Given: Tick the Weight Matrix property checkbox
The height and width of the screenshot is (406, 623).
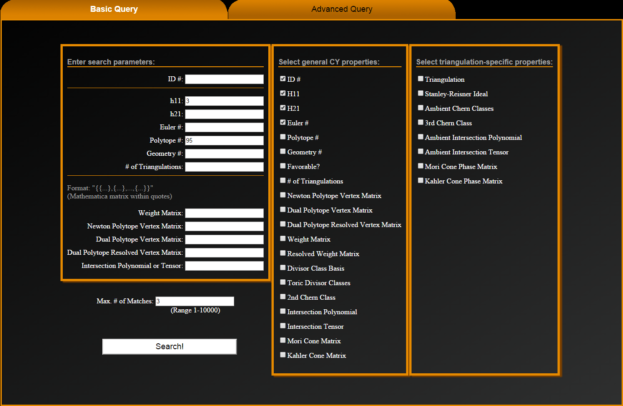Looking at the screenshot, I should click(x=283, y=239).
